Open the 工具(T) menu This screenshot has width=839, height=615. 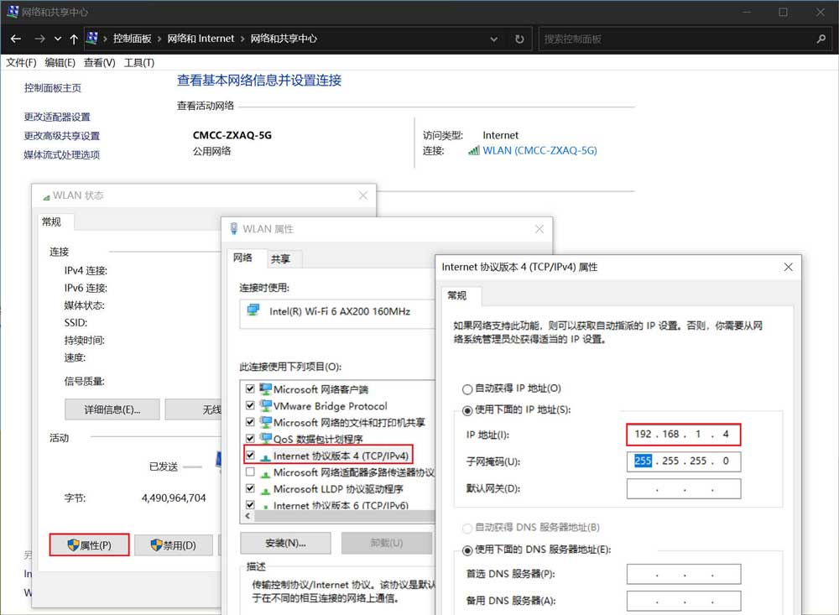[139, 63]
